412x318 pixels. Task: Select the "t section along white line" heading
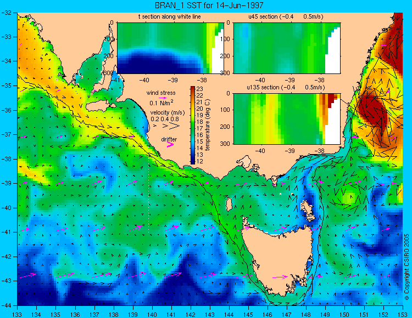tap(170, 16)
